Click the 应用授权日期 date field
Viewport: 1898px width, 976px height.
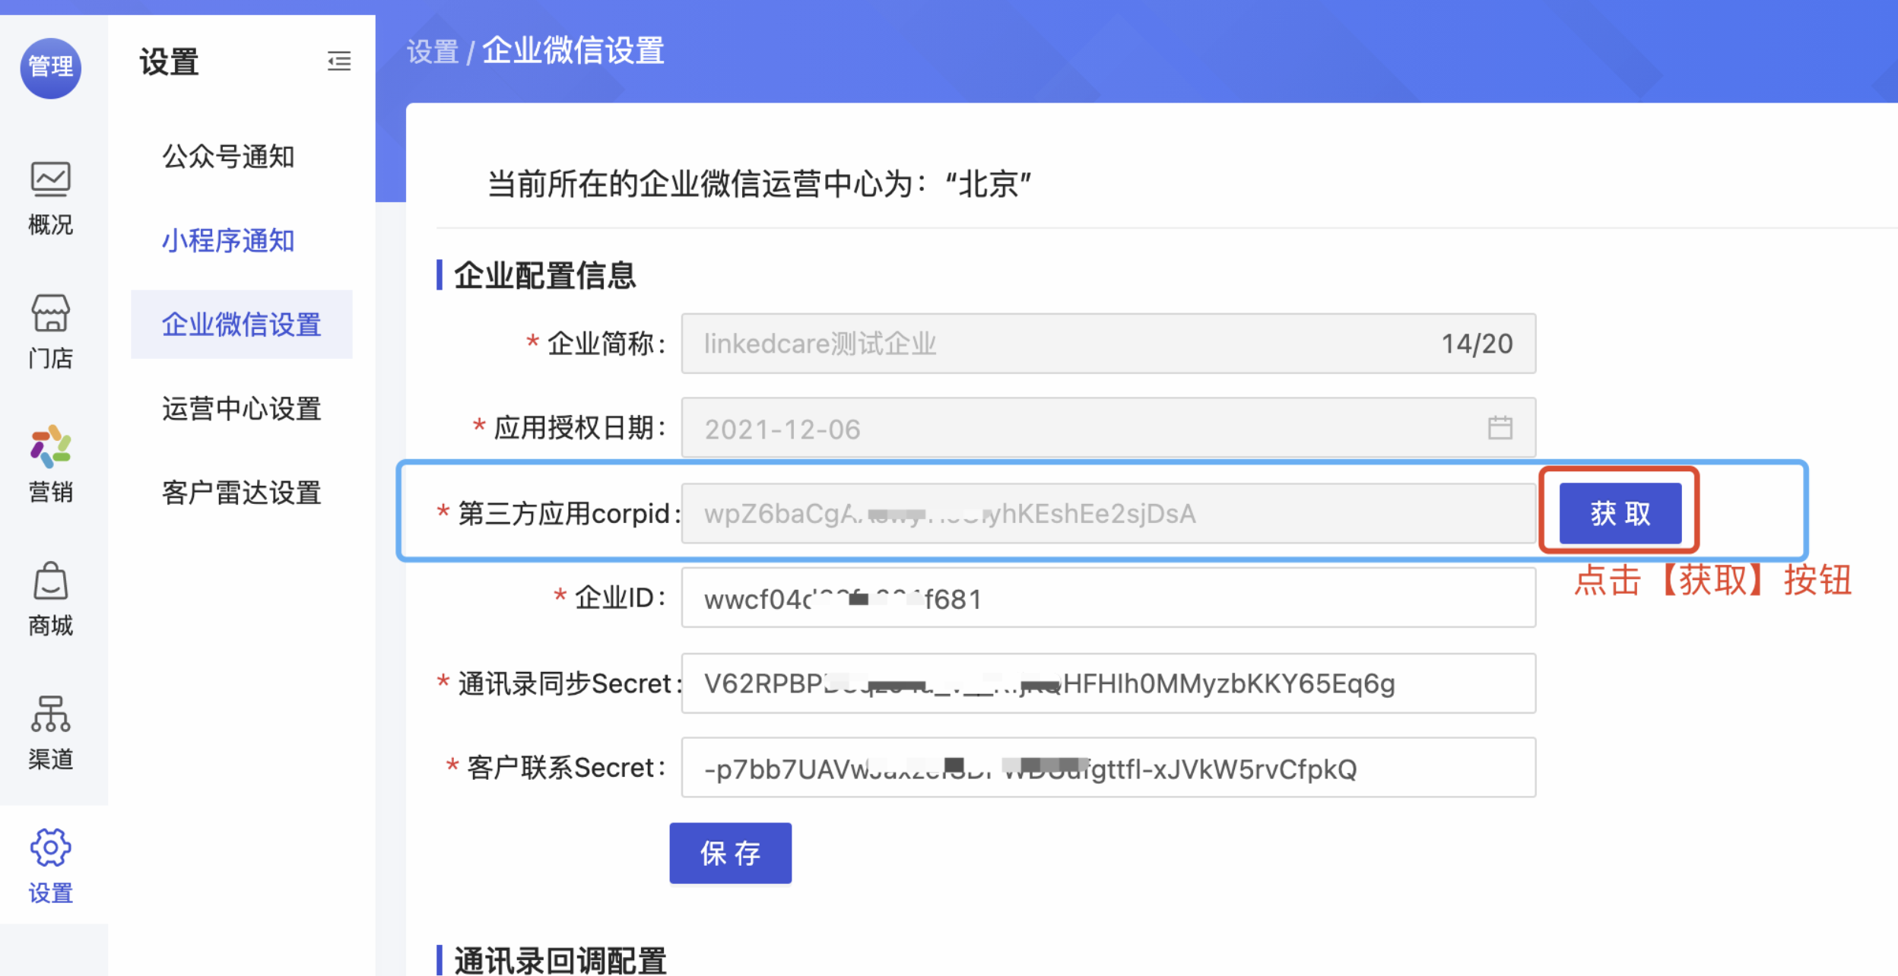click(x=1108, y=428)
